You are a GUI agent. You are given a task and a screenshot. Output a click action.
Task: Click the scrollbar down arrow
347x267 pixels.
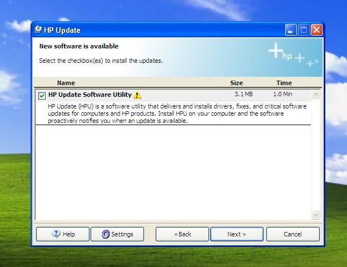pos(315,215)
